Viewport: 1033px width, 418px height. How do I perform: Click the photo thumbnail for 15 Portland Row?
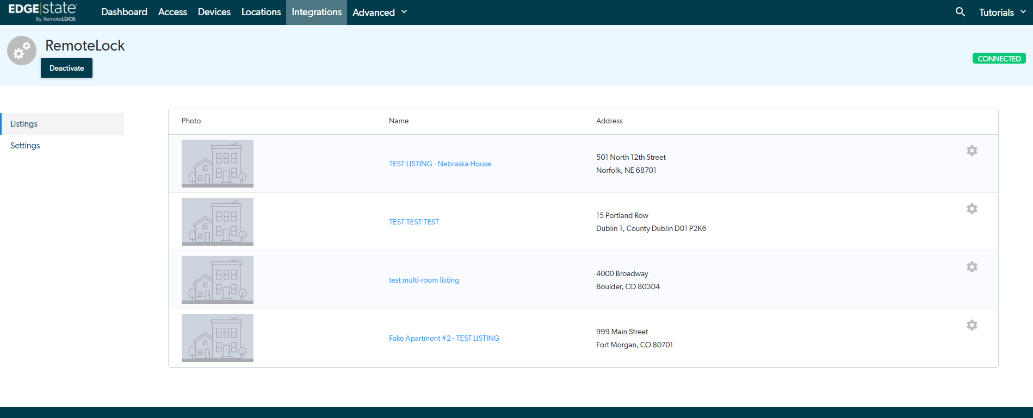pyautogui.click(x=218, y=222)
